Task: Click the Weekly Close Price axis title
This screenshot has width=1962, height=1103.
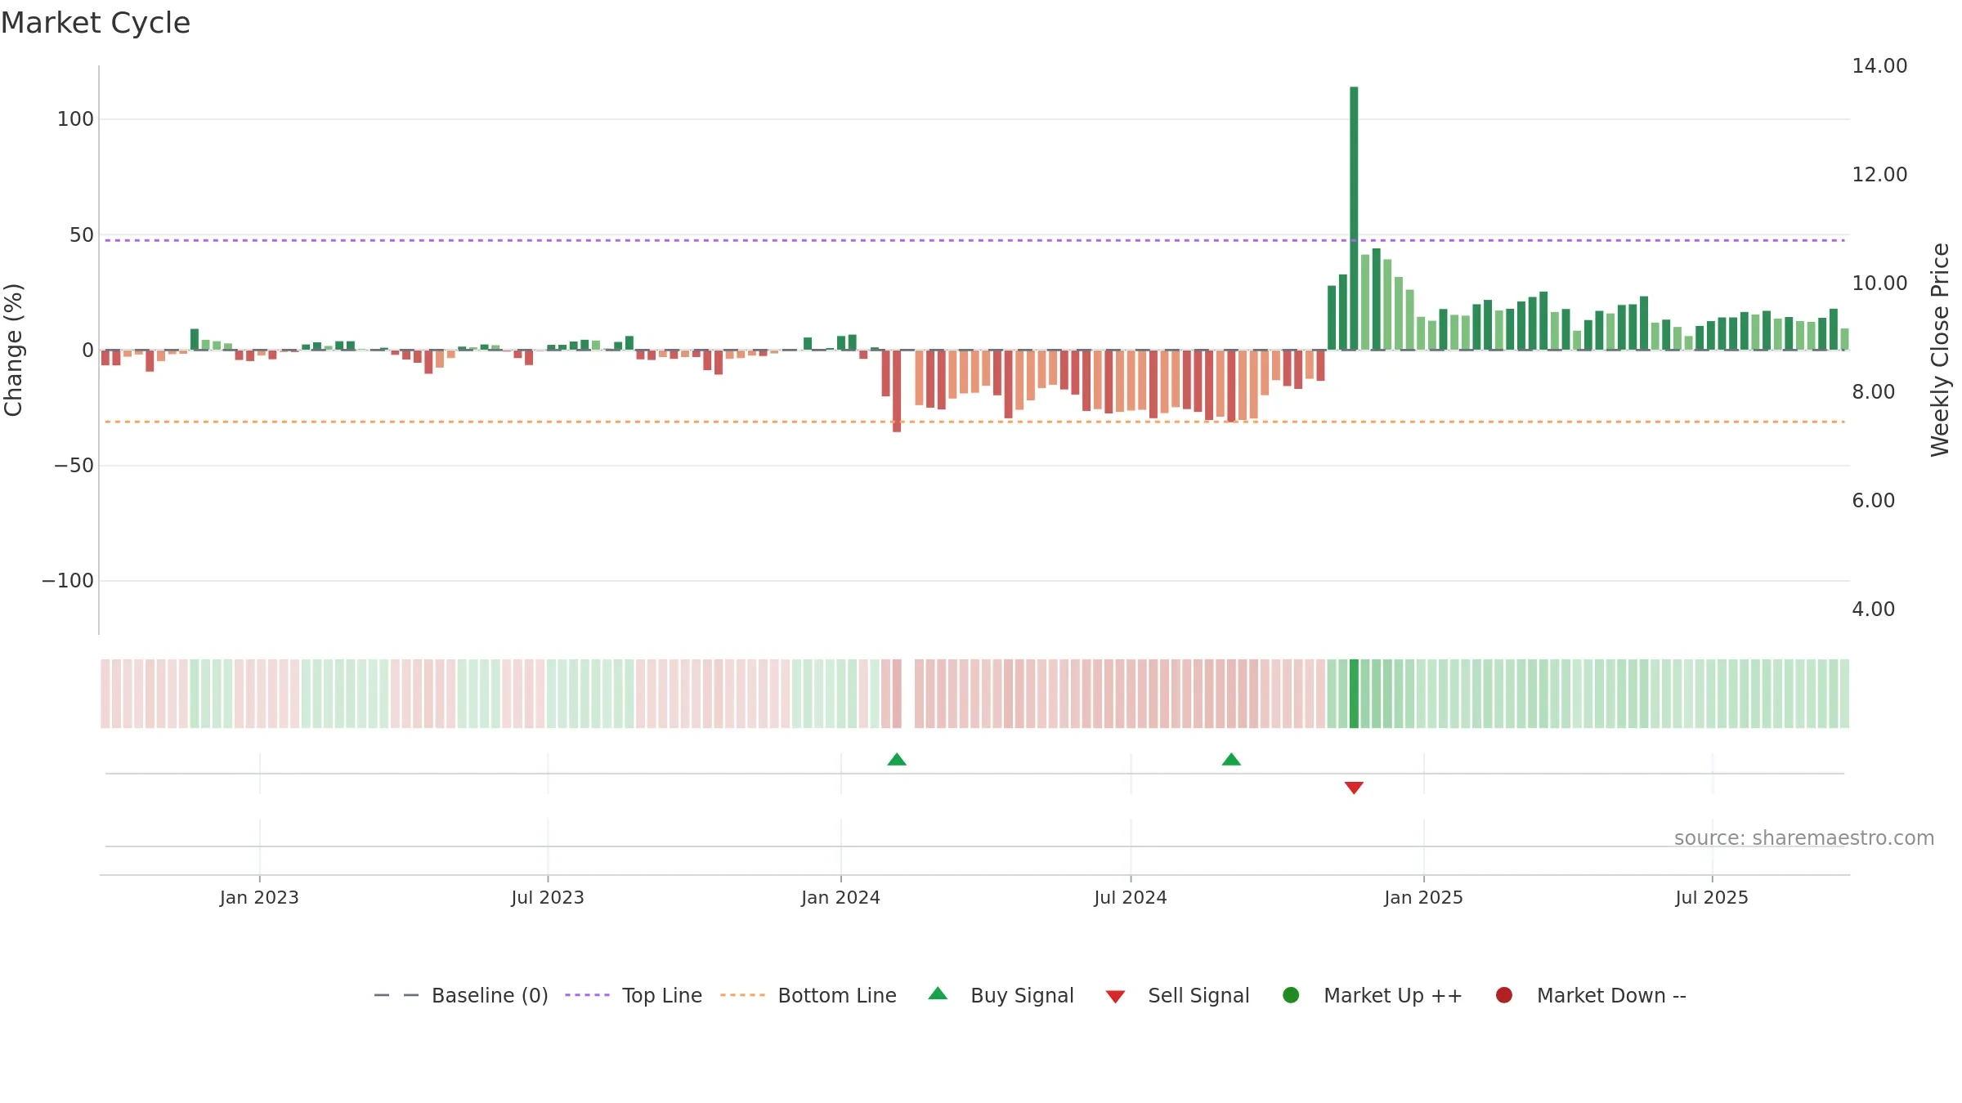Action: pos(1940,350)
